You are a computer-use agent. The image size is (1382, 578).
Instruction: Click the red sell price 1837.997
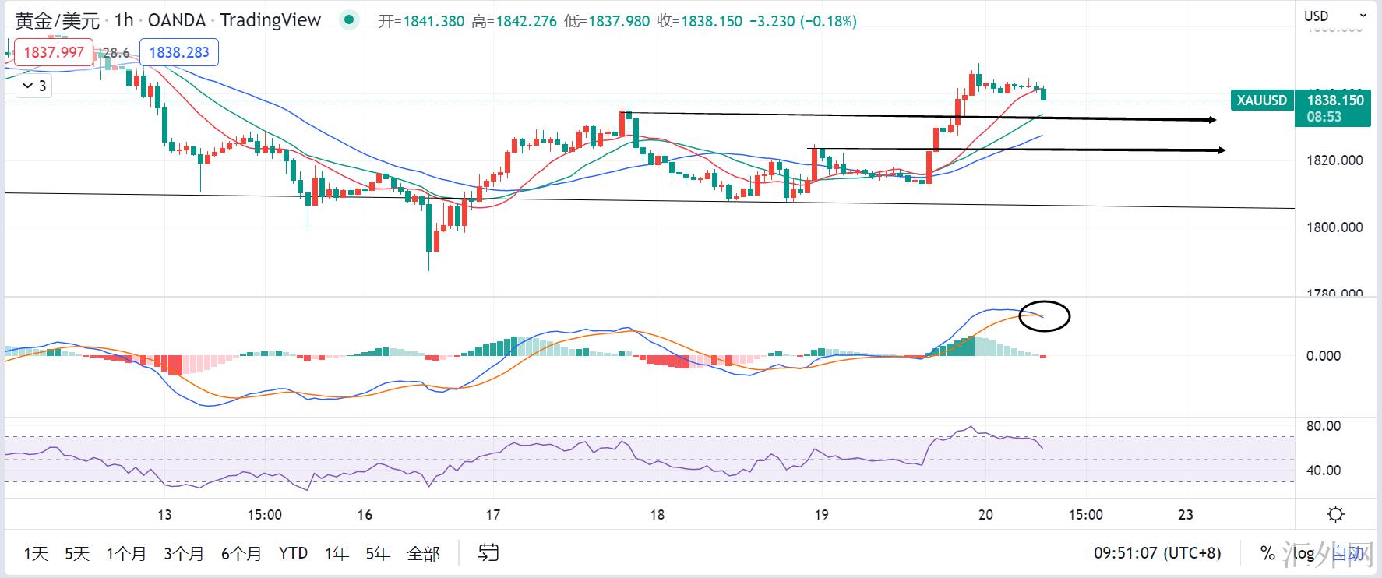54,52
